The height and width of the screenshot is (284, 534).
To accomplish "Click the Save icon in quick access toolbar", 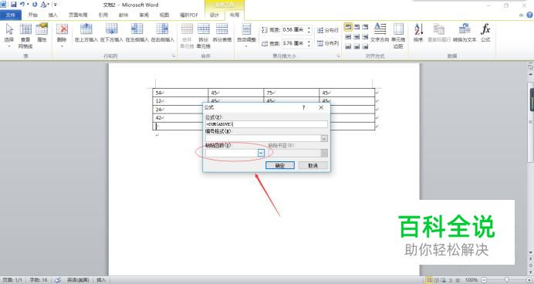I will point(14,5).
